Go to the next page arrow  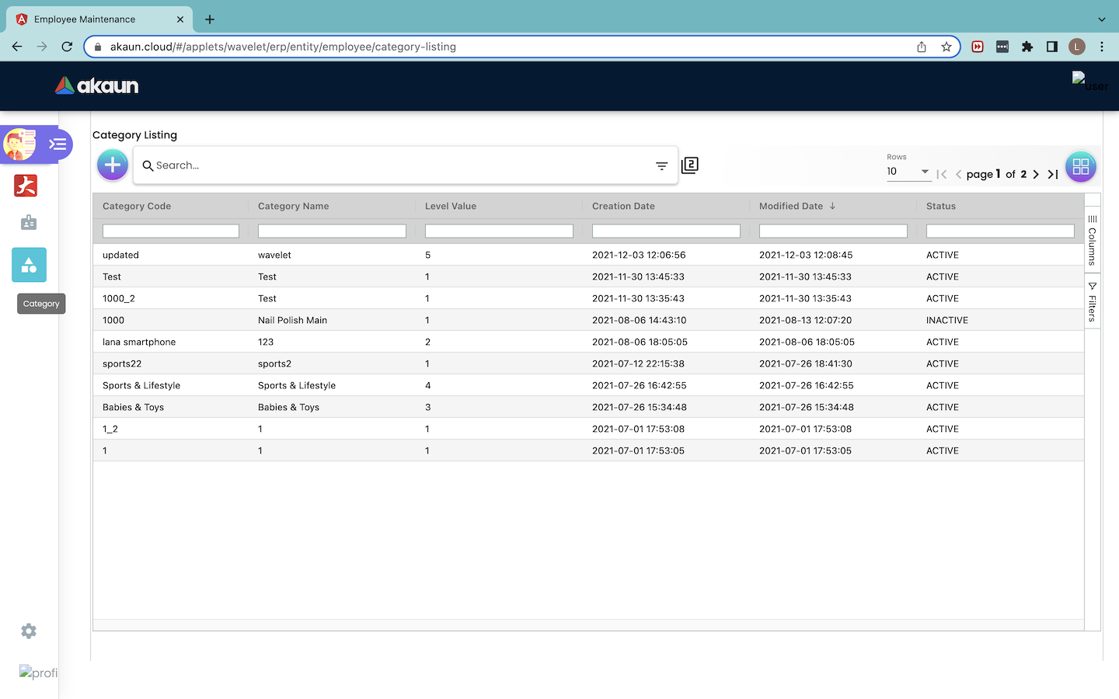click(1036, 175)
